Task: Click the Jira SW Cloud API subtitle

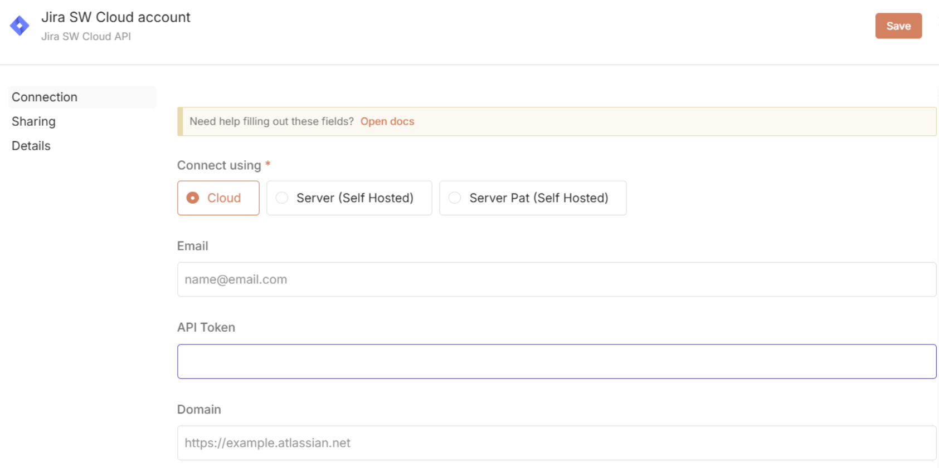Action: [86, 36]
